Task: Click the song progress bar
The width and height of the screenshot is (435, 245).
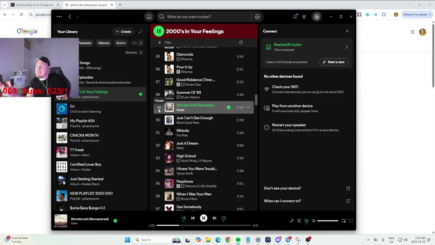Action: (203, 225)
